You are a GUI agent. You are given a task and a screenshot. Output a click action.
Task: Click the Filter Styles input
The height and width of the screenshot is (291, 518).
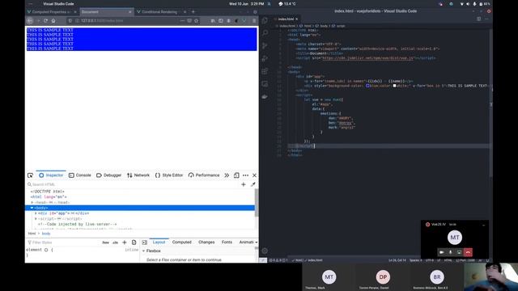[63, 242]
